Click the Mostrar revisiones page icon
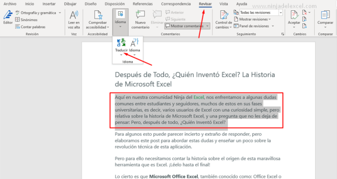 tap(236, 19)
